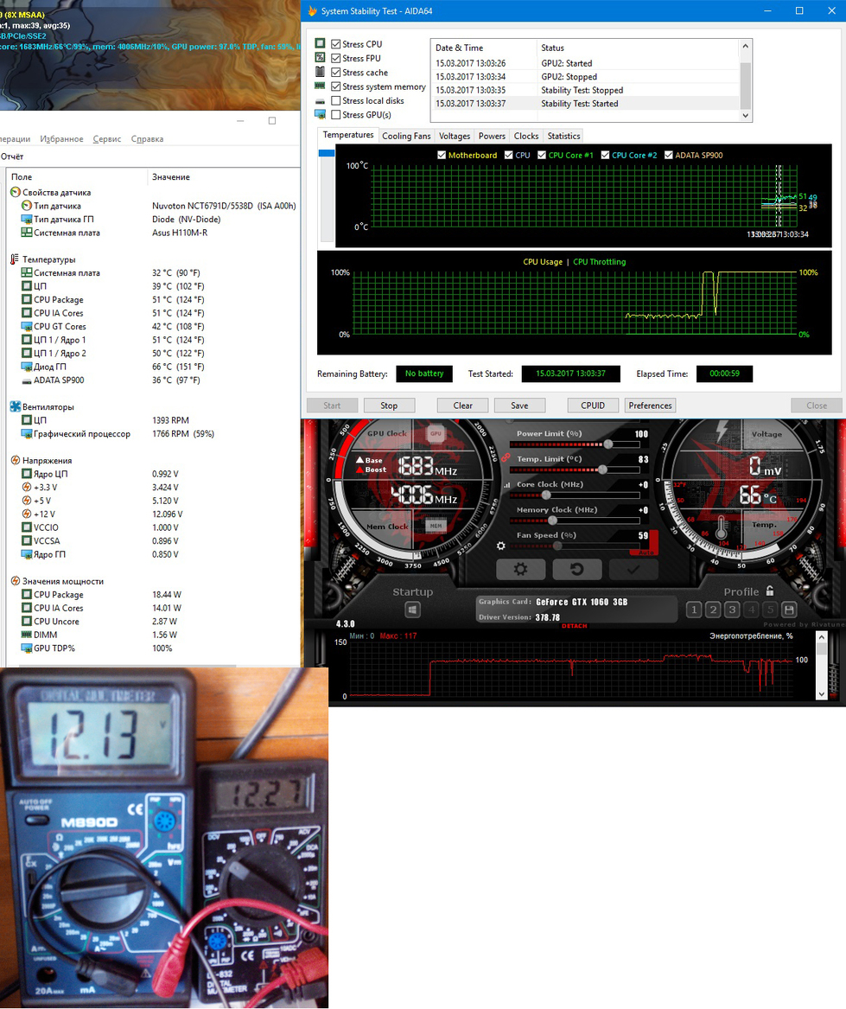Open the Statistics tab
846x1009 pixels.
[x=563, y=136]
